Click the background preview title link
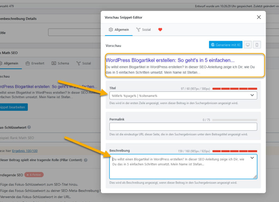The width and height of the screenshot is (279, 202). [48, 87]
